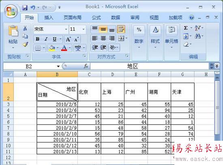The width and height of the screenshot is (223, 165).
Task: Click the Select All corner button
Action: [8, 74]
